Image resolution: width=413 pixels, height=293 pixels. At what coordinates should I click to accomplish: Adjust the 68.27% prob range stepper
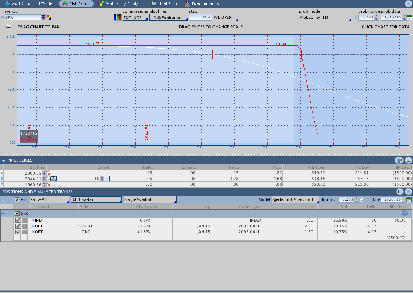(x=376, y=17)
